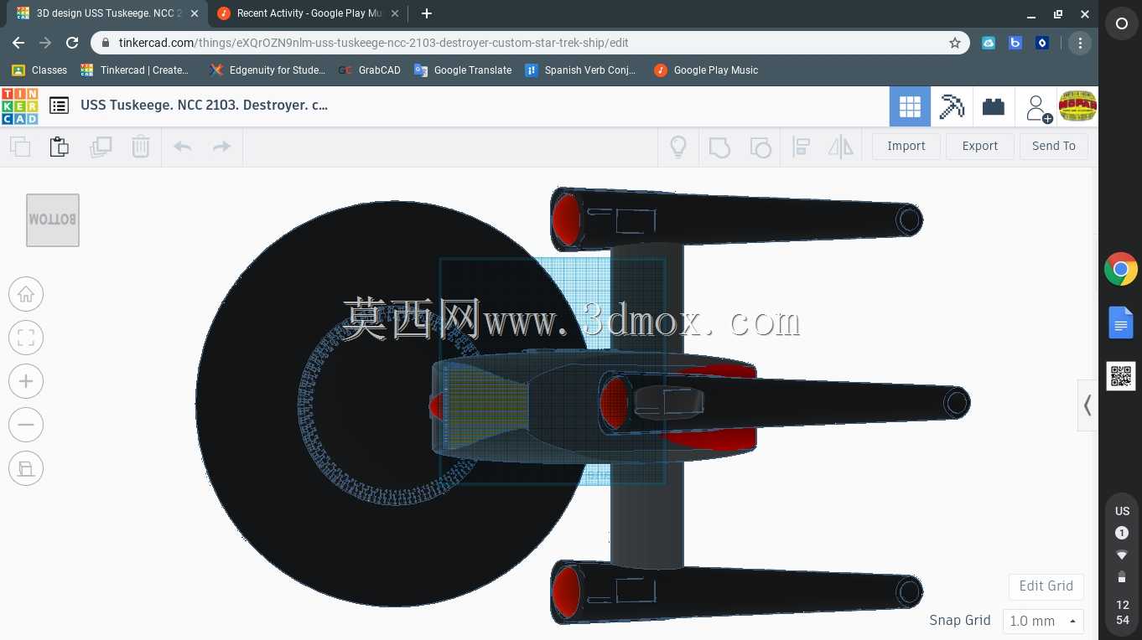The image size is (1142, 640).
Task: Open the GrabCAD bookmark
Action: (370, 70)
